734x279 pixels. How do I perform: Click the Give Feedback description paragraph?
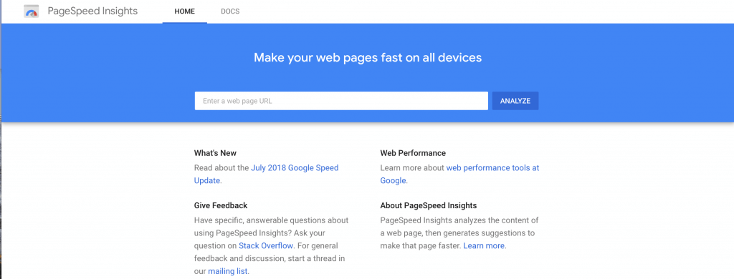click(x=272, y=245)
